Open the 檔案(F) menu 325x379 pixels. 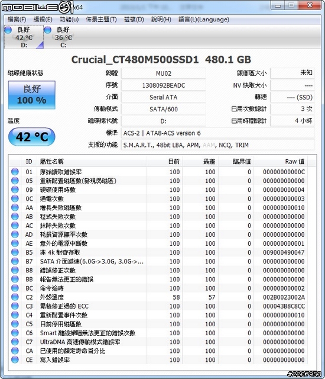click(17, 20)
